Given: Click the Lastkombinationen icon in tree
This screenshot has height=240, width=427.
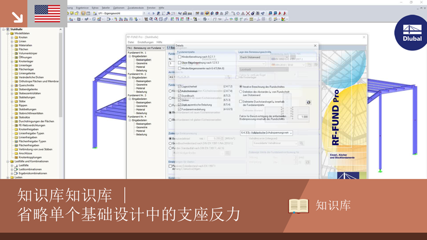Looking at the screenshot, I should [x=16, y=169].
